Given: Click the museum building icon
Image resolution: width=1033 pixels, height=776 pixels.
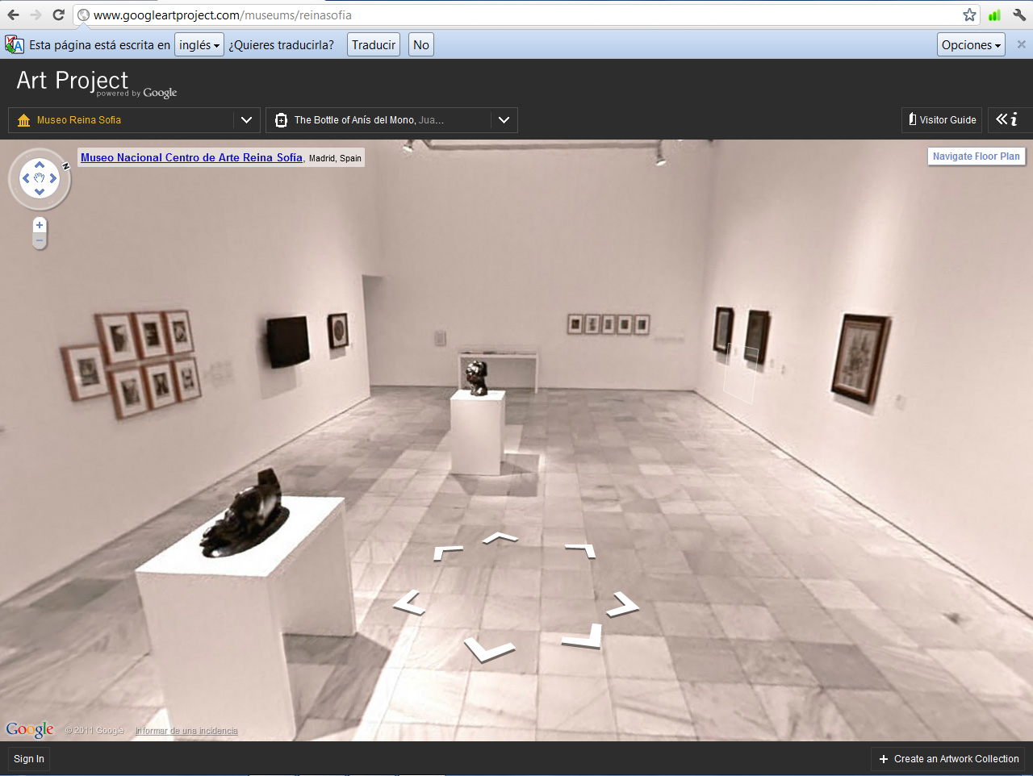Looking at the screenshot, I should tap(23, 120).
